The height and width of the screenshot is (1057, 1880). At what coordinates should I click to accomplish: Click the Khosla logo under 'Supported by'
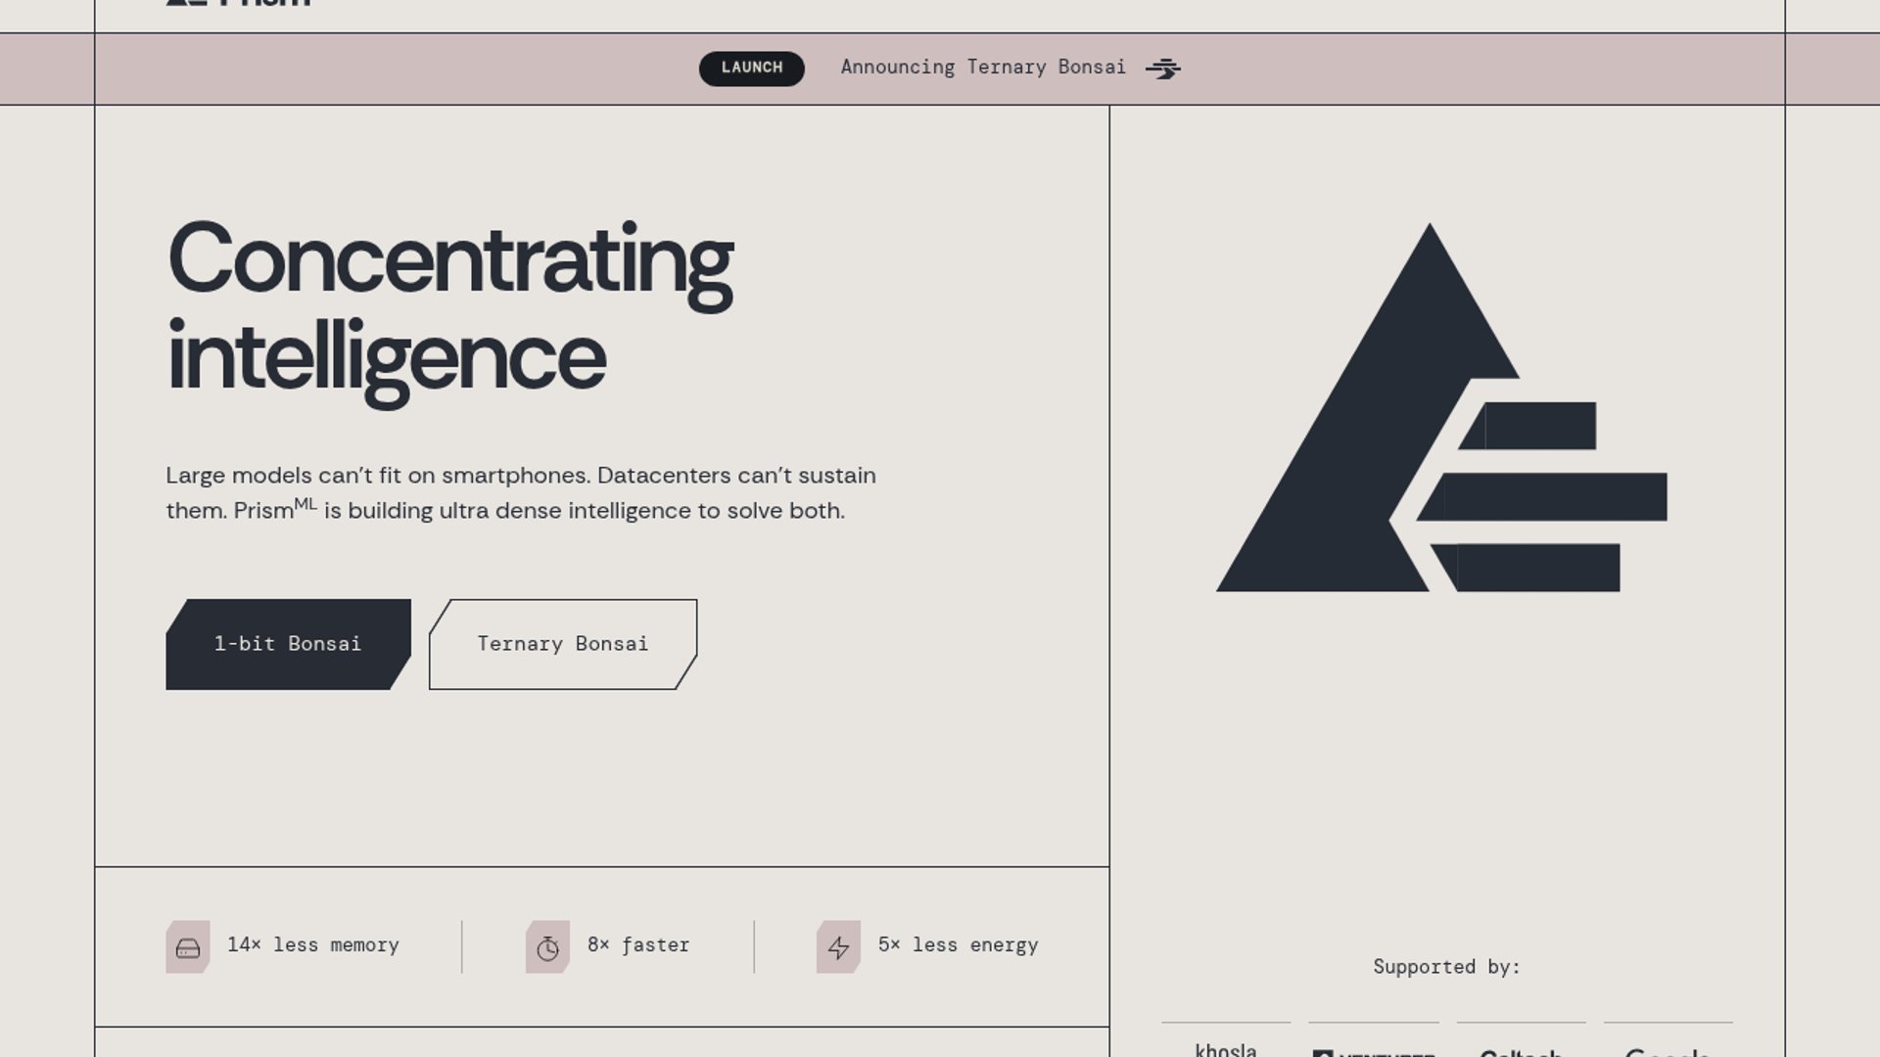[1226, 1050]
